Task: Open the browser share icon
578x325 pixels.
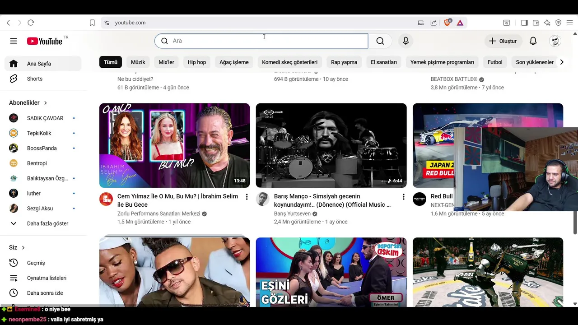Action: coord(433,23)
